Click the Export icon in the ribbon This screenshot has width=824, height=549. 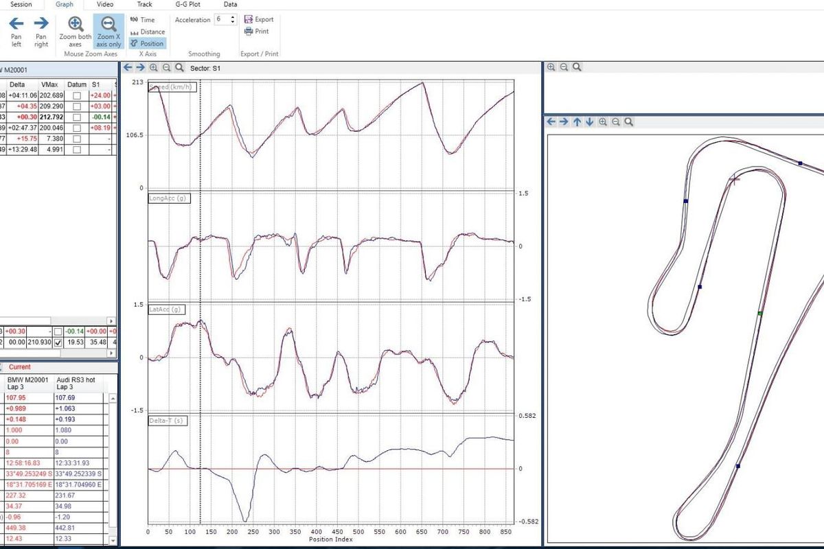pyautogui.click(x=249, y=19)
